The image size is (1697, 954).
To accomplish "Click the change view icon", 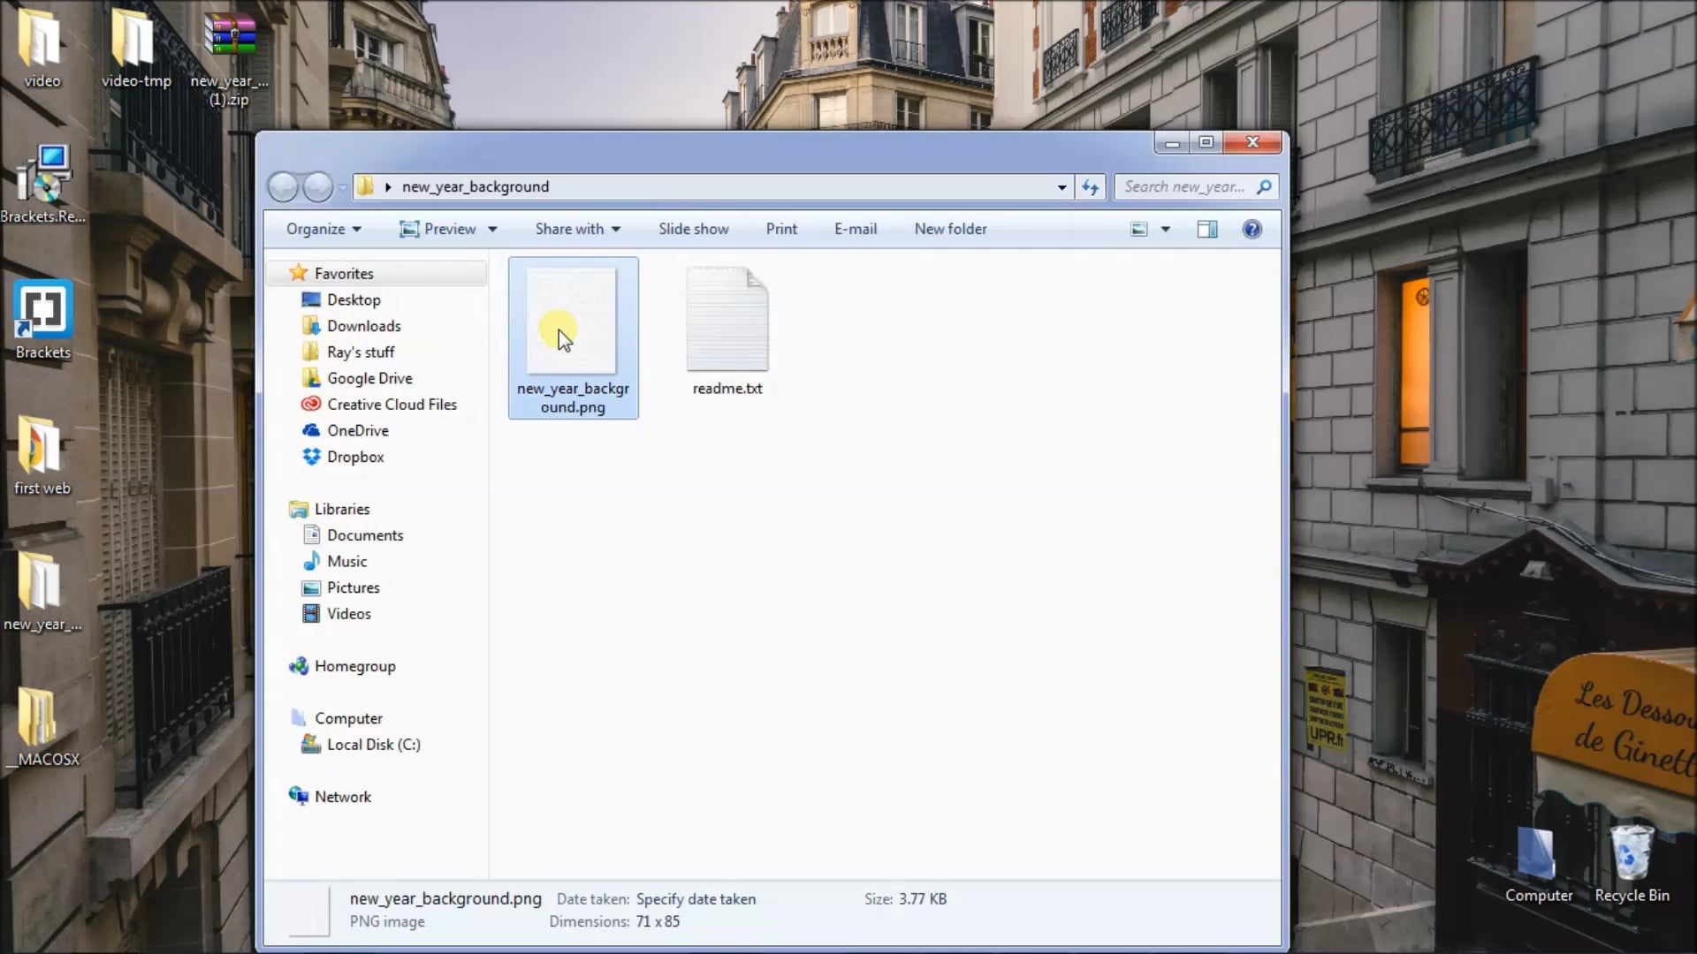I will (1139, 229).
